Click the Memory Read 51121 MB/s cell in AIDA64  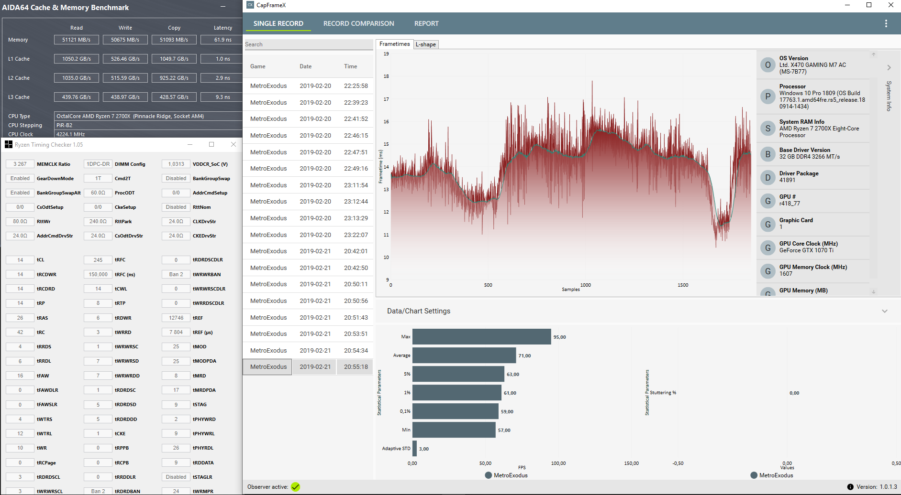[76, 40]
